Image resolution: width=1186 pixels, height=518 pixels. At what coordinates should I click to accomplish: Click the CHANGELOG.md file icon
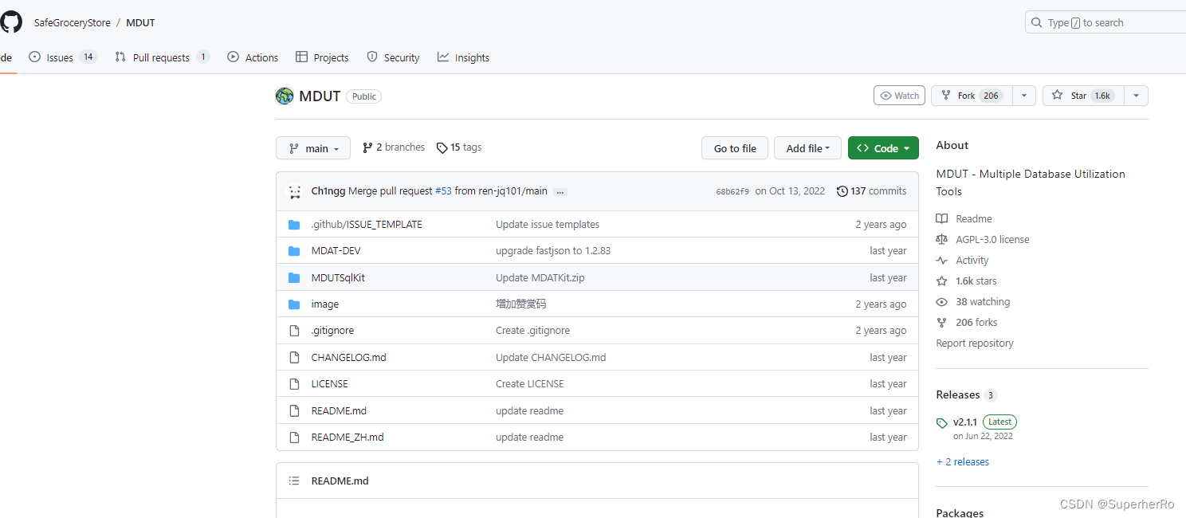[x=294, y=358]
